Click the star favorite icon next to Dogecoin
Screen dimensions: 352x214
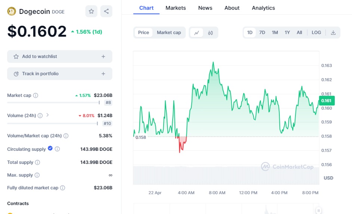click(91, 11)
